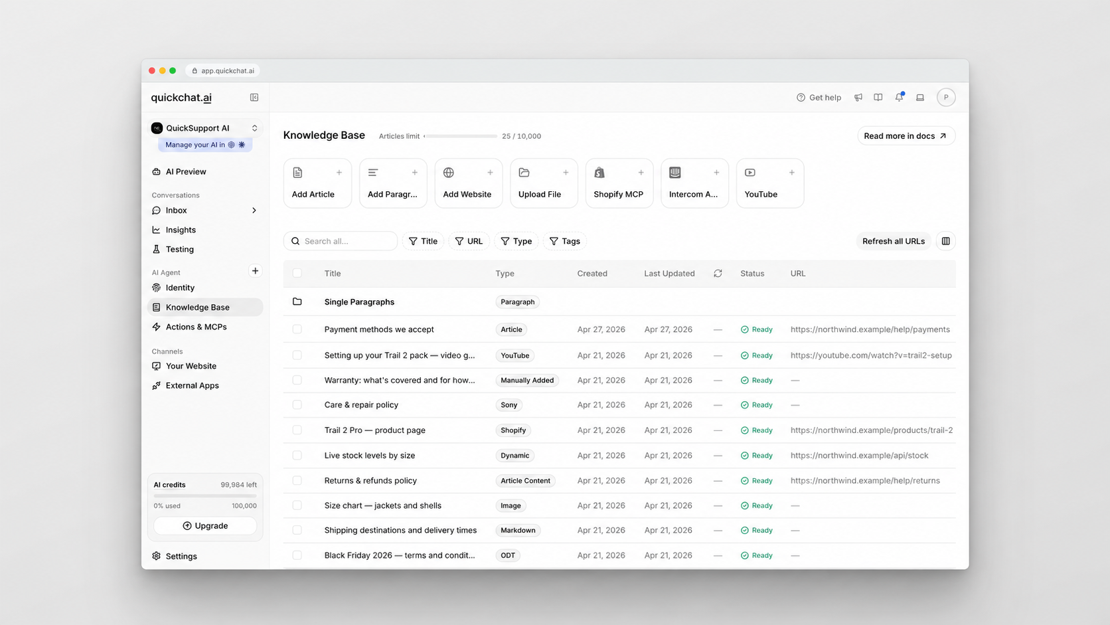Click the Shopify MCP card

[619, 183]
